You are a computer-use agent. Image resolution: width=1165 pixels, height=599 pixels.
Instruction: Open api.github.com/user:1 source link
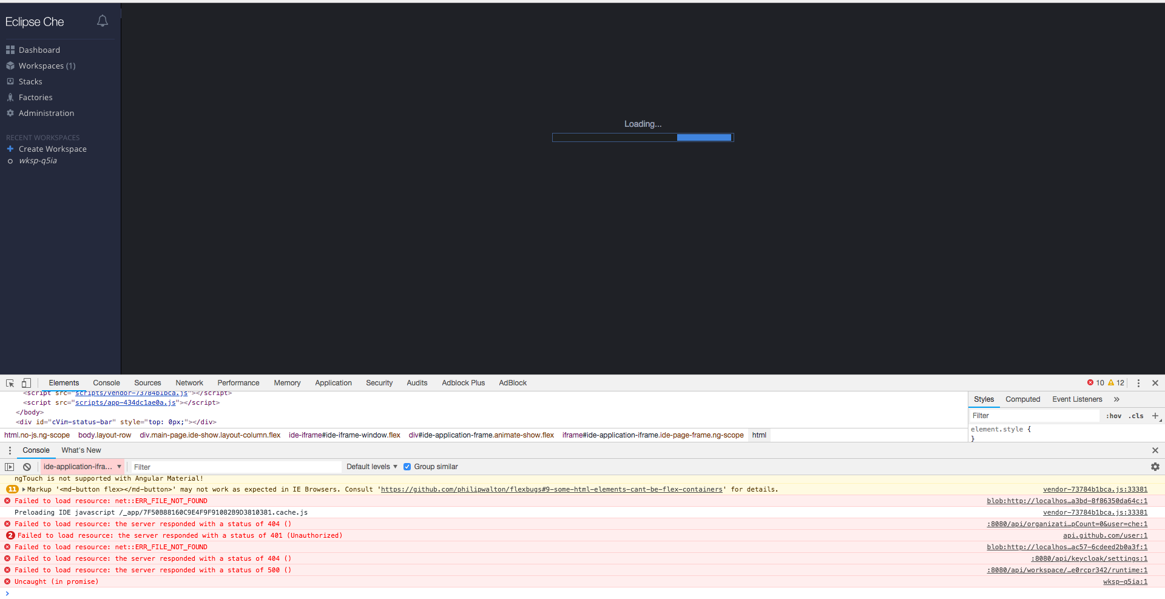pos(1105,535)
